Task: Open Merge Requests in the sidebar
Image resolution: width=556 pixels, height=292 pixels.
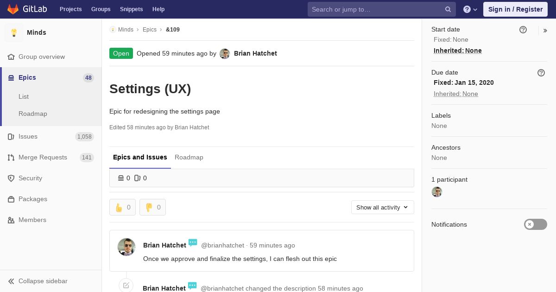Action: coord(43,157)
